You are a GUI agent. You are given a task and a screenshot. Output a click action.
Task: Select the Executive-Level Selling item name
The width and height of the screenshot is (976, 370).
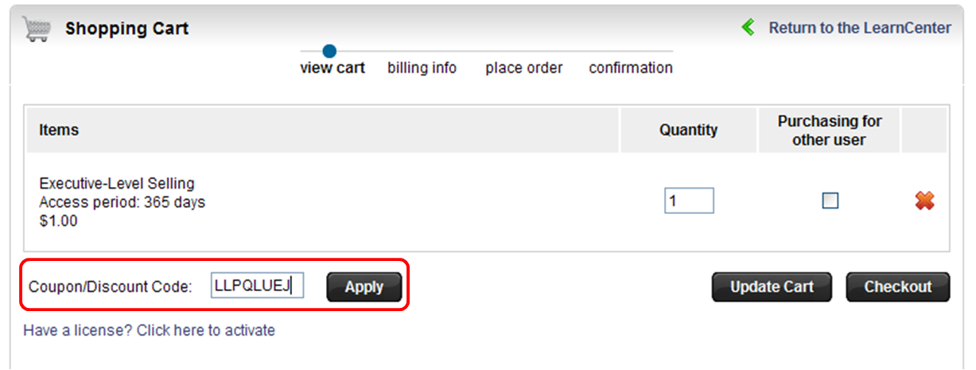117,184
